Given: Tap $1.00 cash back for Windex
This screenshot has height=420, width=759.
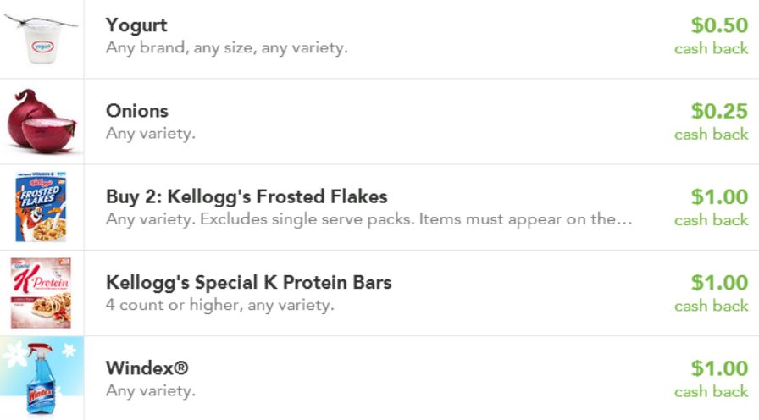Looking at the screenshot, I should (x=719, y=368).
